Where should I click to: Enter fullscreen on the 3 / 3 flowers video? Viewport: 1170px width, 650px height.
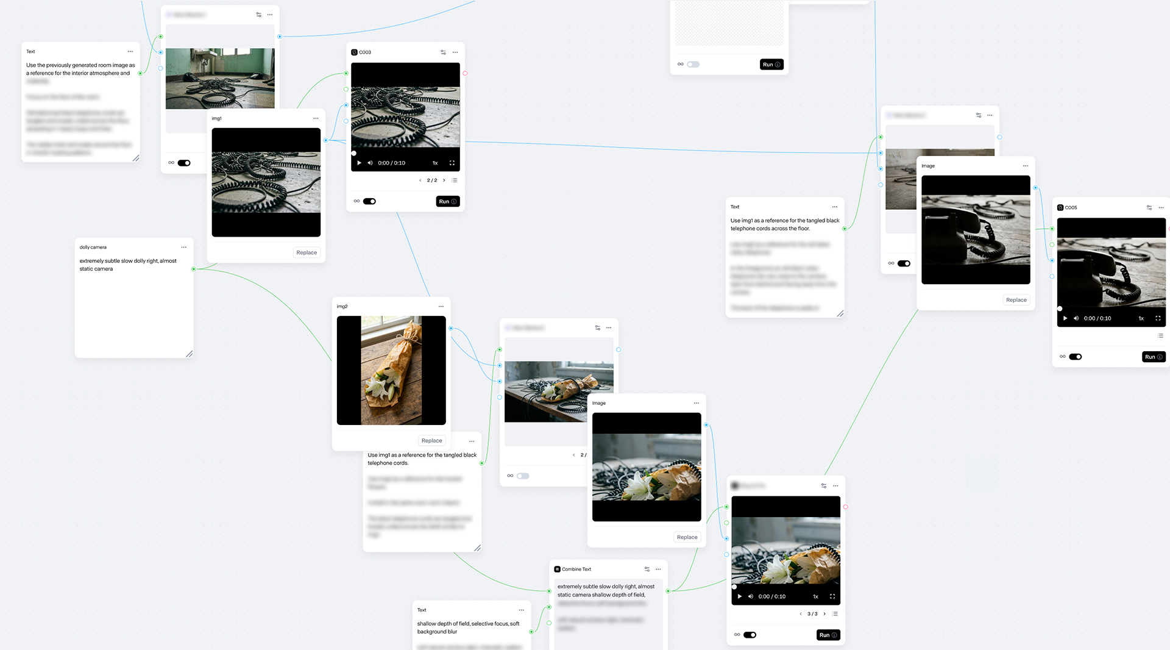point(832,597)
